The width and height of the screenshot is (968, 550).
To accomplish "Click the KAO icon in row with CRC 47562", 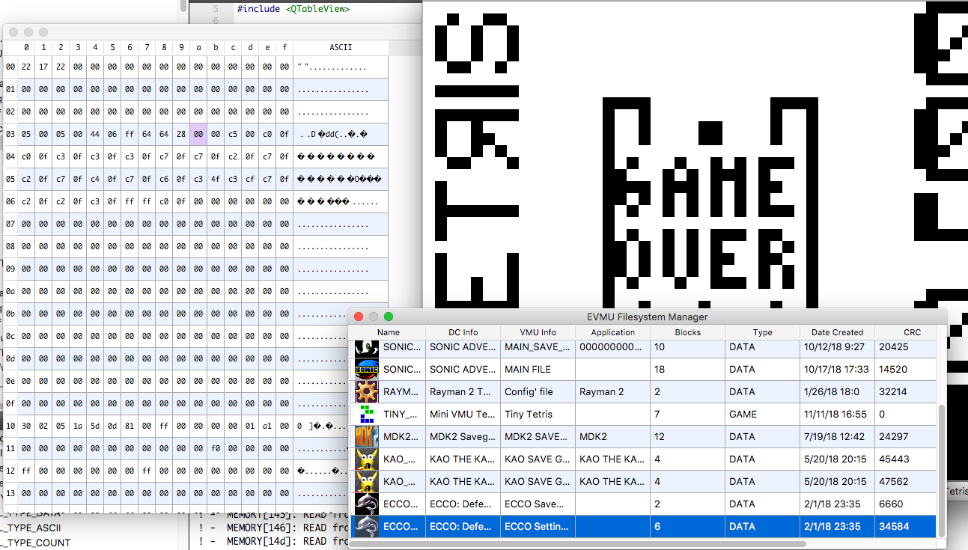I will click(x=366, y=481).
